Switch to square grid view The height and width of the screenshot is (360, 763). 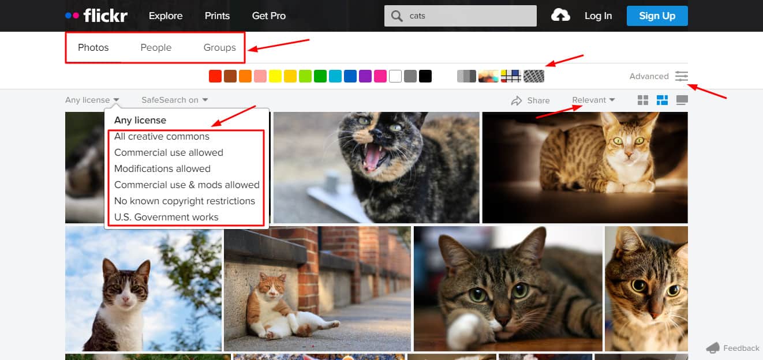(643, 100)
